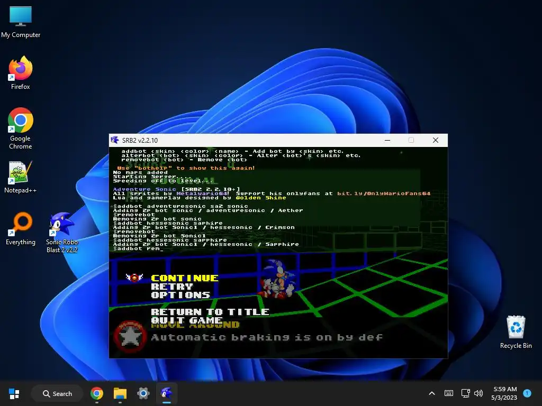Select OPTIONS in the pause menu
542x406 pixels.
click(x=180, y=295)
